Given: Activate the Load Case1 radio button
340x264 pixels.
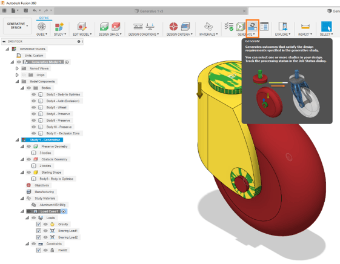Looking at the screenshot, I should point(64,211).
